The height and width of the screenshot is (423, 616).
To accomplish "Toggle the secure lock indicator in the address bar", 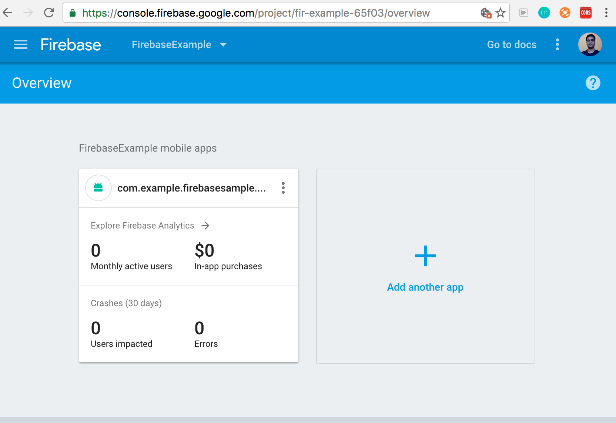I will (x=73, y=13).
